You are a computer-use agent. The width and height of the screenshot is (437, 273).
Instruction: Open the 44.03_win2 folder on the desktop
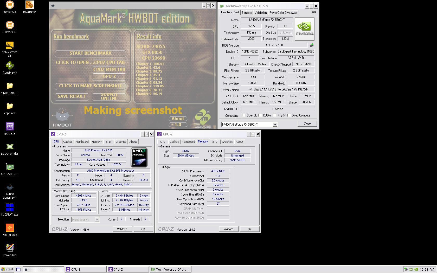(x=10, y=88)
